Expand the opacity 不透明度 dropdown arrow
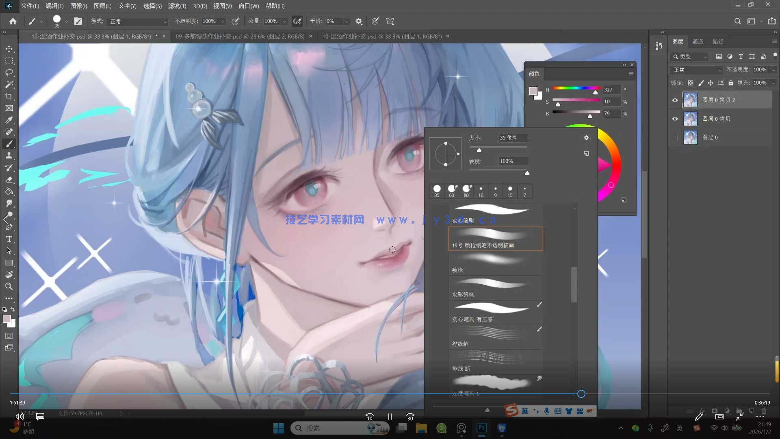This screenshot has width=780, height=439. 223,21
